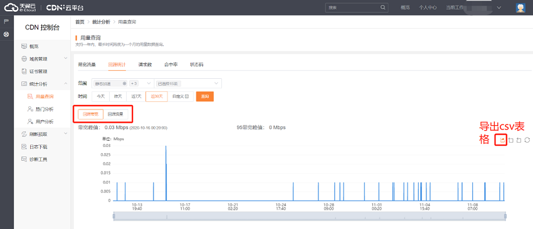Click the 天翼云 eCloud logo
The height and width of the screenshot is (229, 533).
click(20, 8)
